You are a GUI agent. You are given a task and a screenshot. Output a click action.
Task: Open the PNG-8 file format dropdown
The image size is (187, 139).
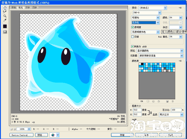(x=146, y=13)
